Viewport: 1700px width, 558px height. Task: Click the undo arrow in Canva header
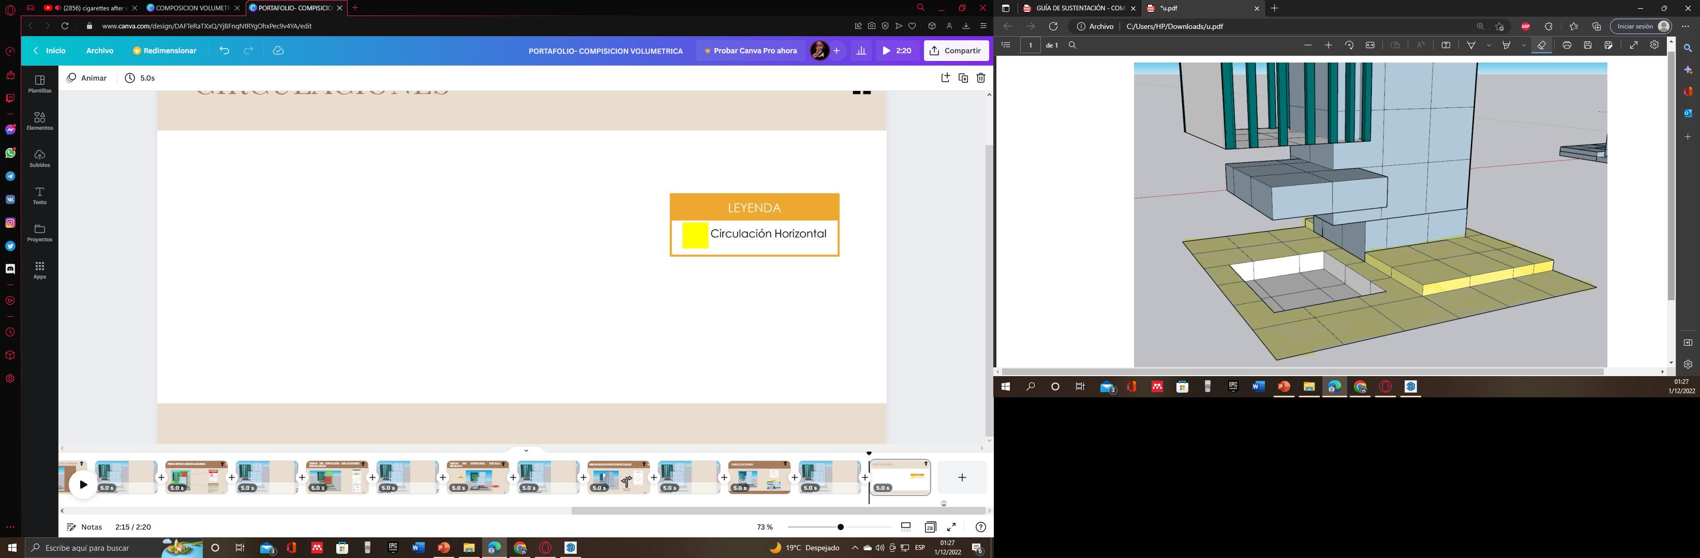[225, 51]
